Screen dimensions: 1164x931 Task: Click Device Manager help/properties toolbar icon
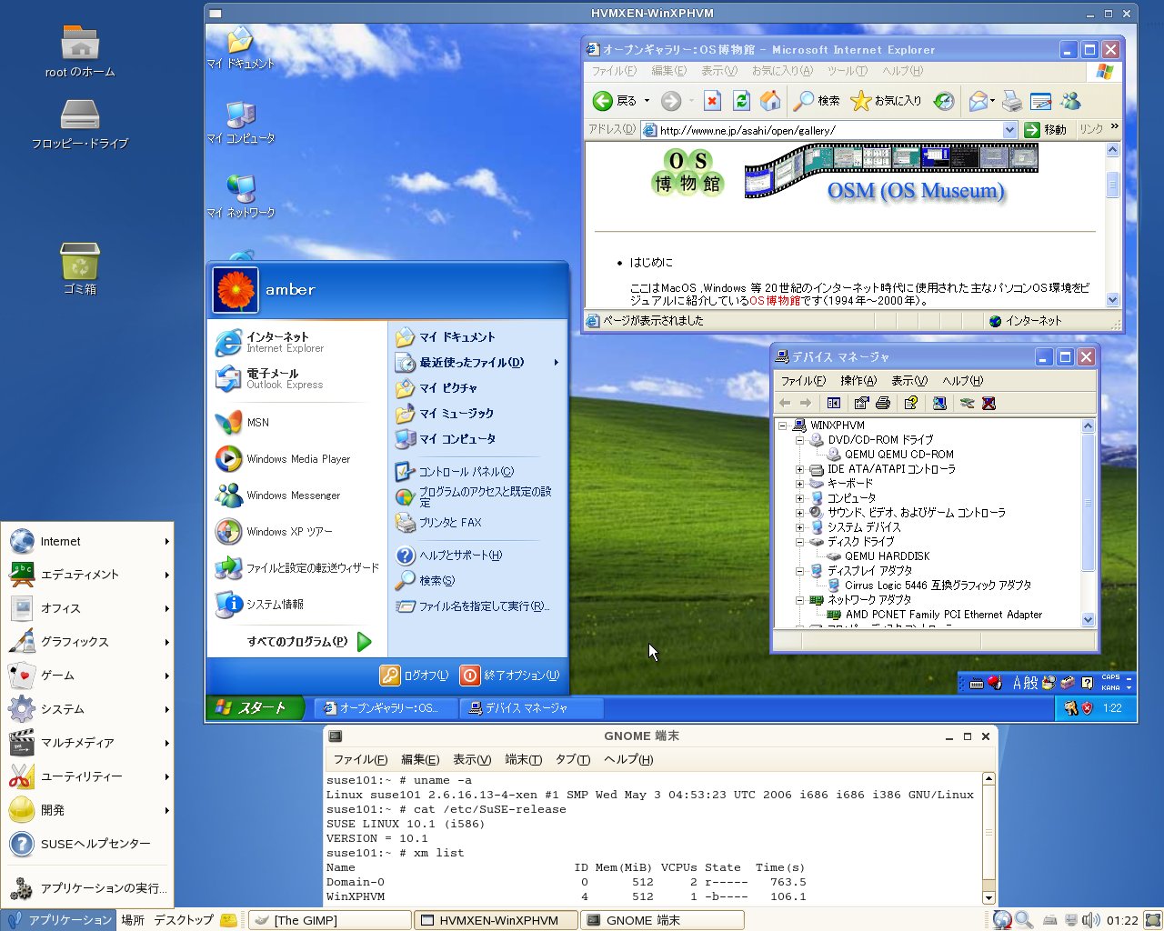[x=910, y=403]
